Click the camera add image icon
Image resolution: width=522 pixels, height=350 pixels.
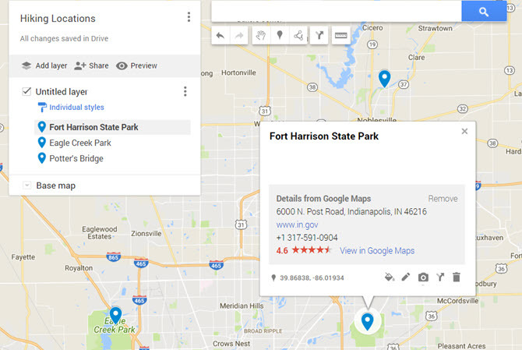(x=423, y=277)
